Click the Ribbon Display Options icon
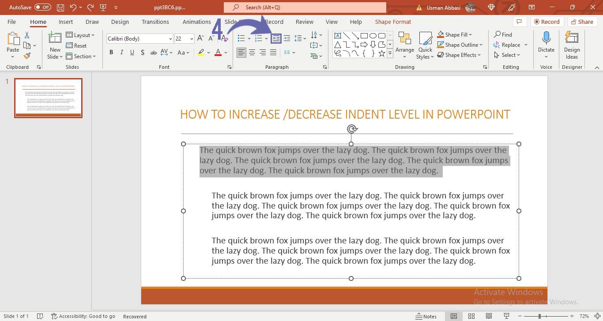 click(x=531, y=7)
